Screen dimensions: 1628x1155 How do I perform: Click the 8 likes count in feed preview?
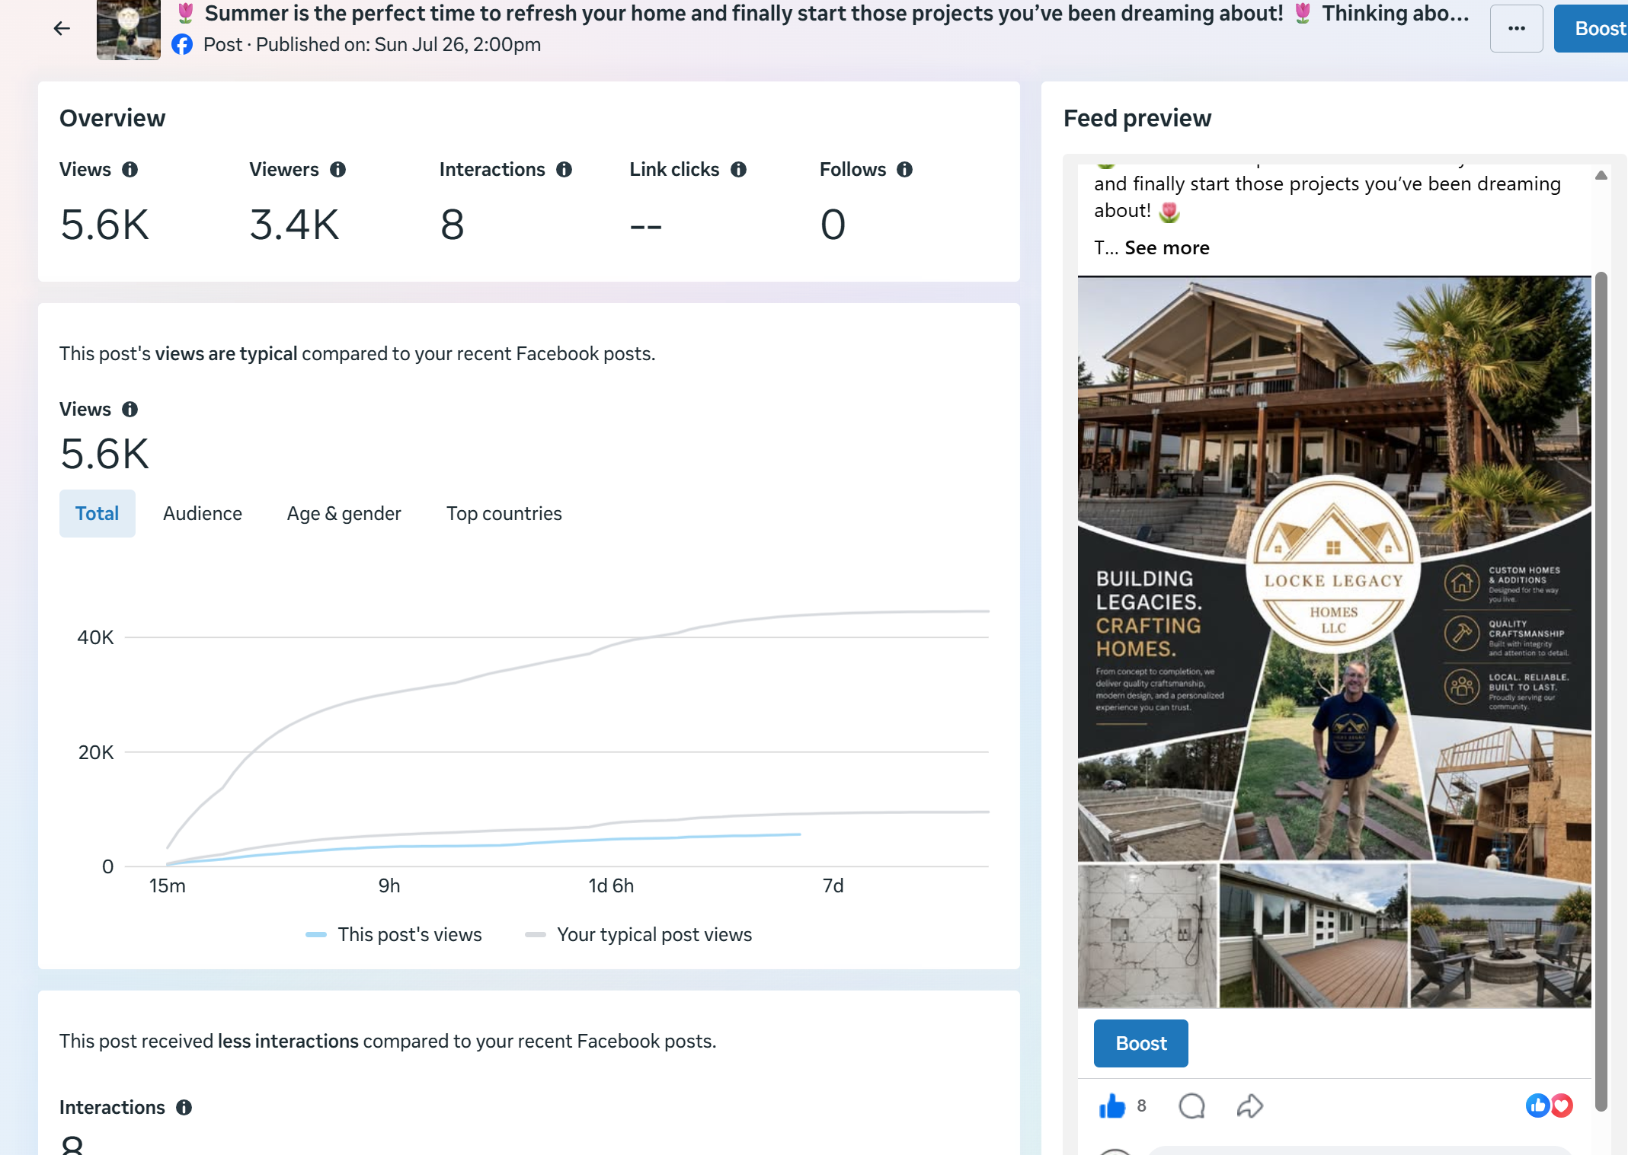coord(1141,1106)
